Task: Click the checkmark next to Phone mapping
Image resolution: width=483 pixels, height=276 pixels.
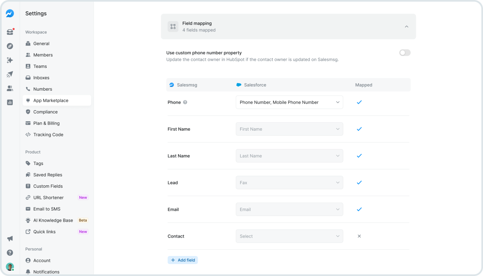Action: [x=359, y=102]
